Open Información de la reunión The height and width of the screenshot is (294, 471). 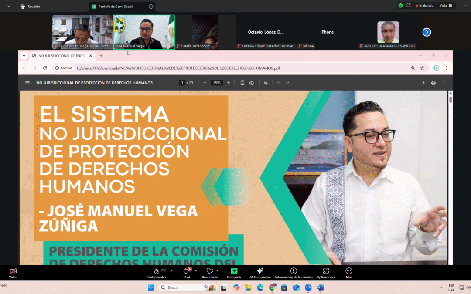[294, 273]
